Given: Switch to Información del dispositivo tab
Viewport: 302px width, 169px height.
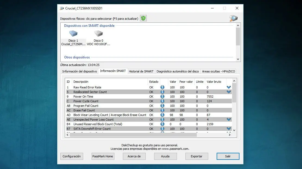Looking at the screenshot, I should tap(79, 71).
